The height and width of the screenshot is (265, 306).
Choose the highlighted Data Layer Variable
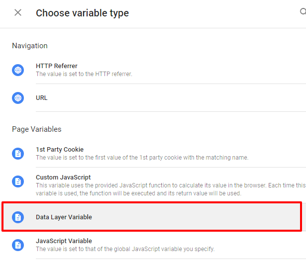pos(64,217)
